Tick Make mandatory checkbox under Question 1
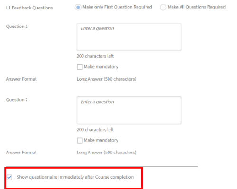 [x=80, y=67]
